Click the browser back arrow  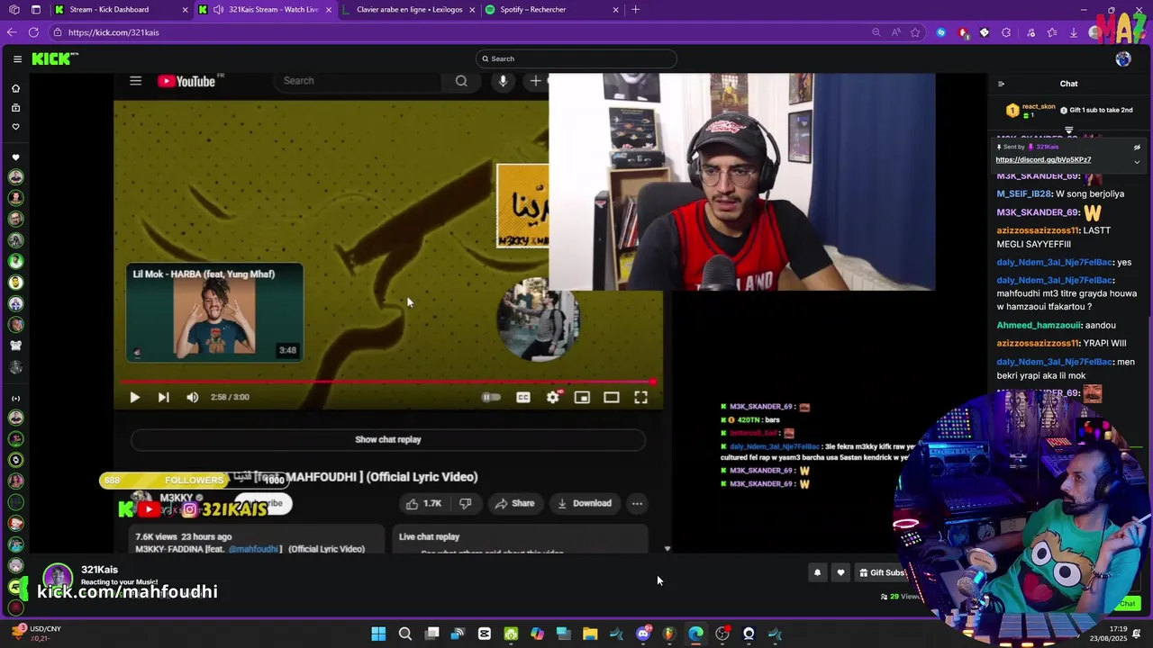(x=11, y=32)
